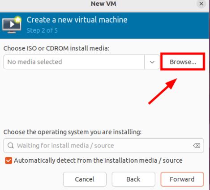Clear the OS field with the backspace icon
Image resolution: width=210 pixels, height=190 pixels.
(197, 146)
